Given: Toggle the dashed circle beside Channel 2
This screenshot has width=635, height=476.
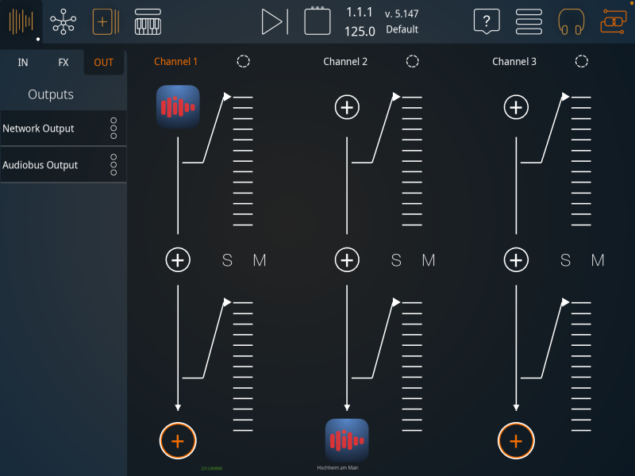Looking at the screenshot, I should (412, 62).
